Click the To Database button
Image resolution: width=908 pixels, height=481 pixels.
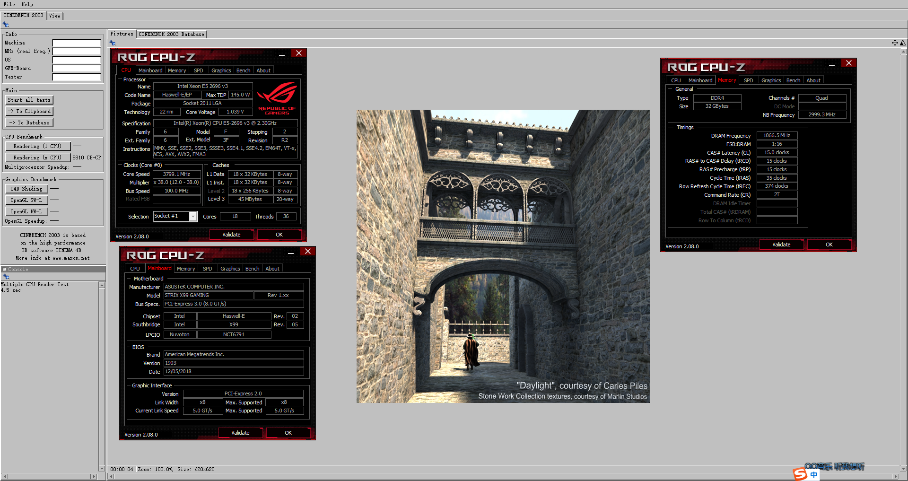click(x=29, y=122)
